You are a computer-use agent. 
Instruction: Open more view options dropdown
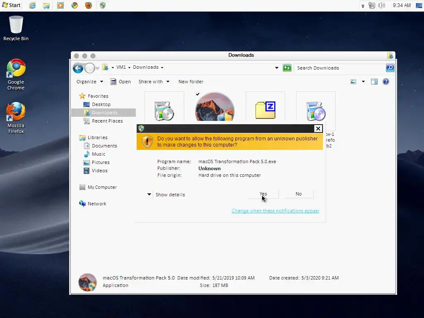[363, 82]
